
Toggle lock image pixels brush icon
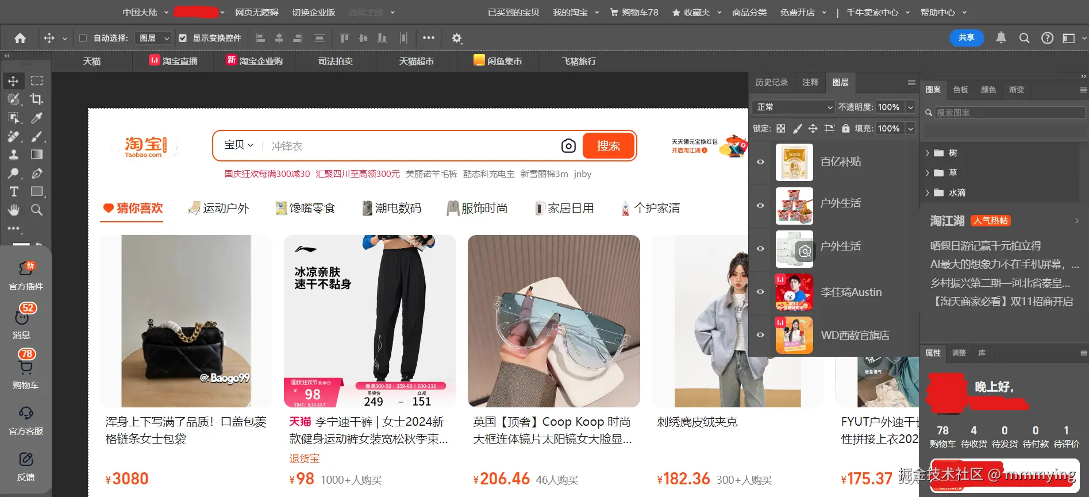coord(798,129)
